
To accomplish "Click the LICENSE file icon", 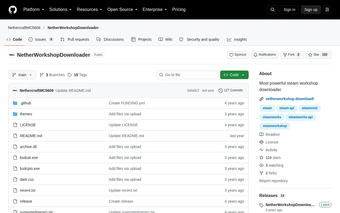I will pos(15,125).
